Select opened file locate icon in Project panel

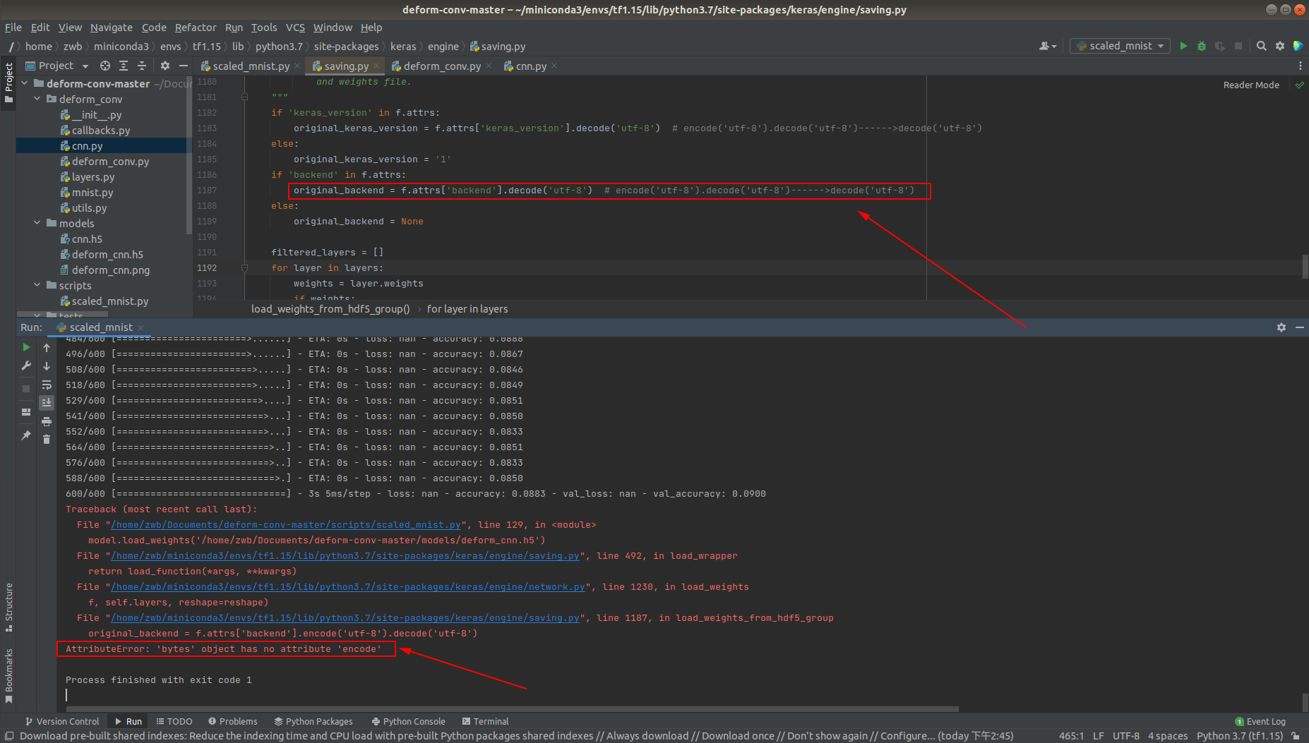[105, 66]
